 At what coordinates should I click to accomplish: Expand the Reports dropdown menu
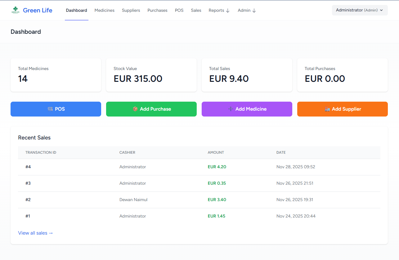click(x=219, y=11)
